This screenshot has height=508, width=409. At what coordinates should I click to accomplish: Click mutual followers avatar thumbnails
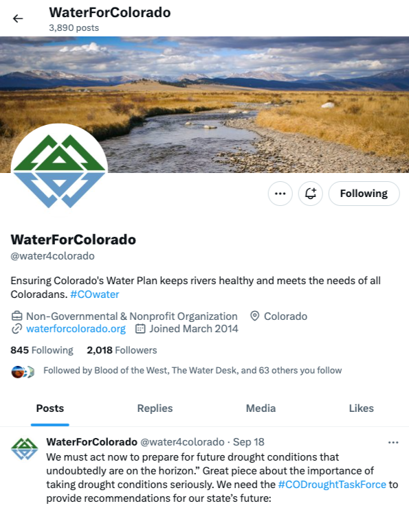click(x=23, y=372)
